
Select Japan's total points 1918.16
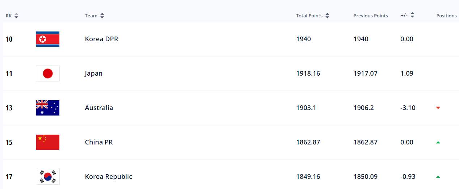308,73
